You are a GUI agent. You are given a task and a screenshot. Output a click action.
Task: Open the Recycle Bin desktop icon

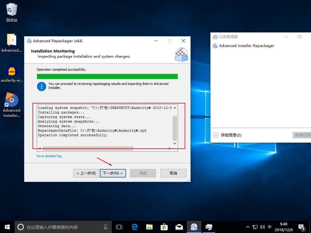[12, 12]
